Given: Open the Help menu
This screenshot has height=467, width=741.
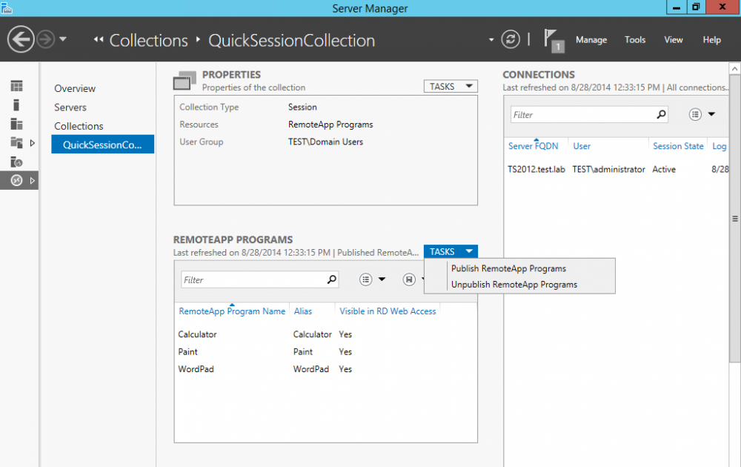Looking at the screenshot, I should click(x=711, y=40).
